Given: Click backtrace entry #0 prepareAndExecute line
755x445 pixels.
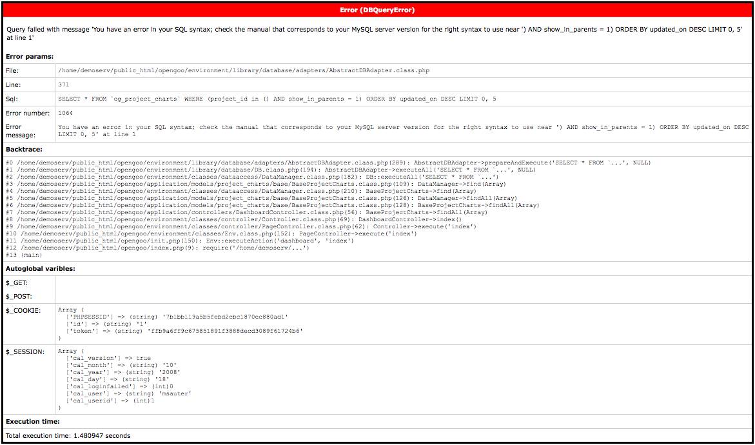Looking at the screenshot, I should (328, 163).
